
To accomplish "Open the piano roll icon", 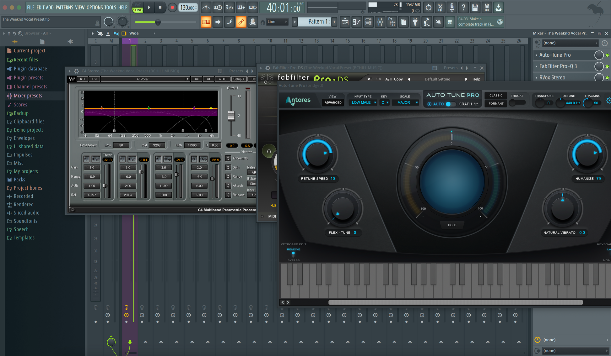I will [357, 22].
